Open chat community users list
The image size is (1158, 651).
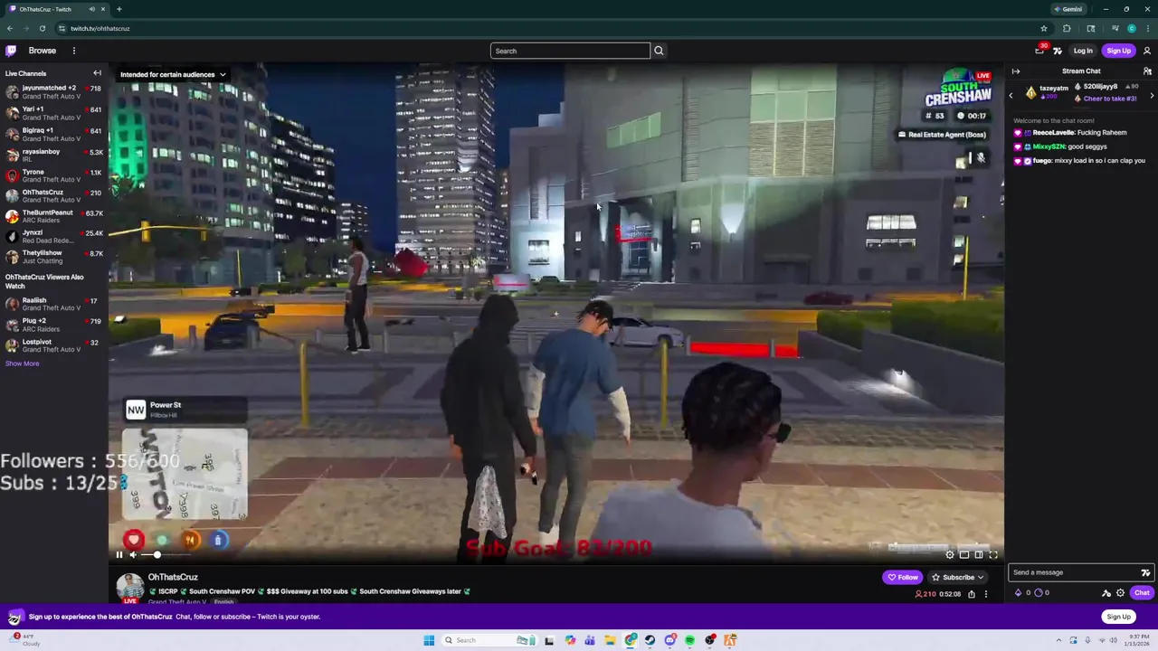click(x=1147, y=71)
